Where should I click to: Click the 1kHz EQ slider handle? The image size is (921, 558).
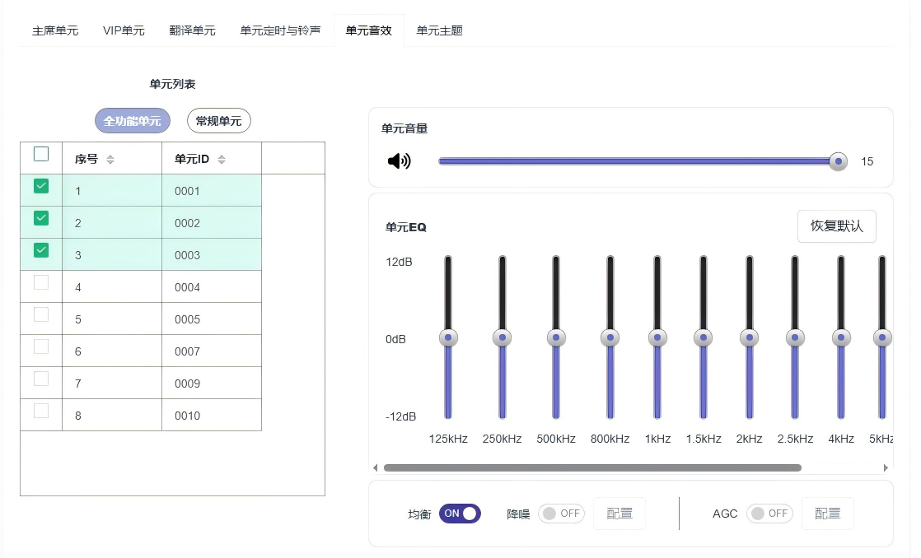(657, 337)
